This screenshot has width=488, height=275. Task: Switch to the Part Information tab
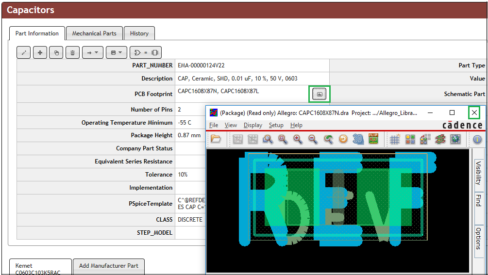coord(37,33)
